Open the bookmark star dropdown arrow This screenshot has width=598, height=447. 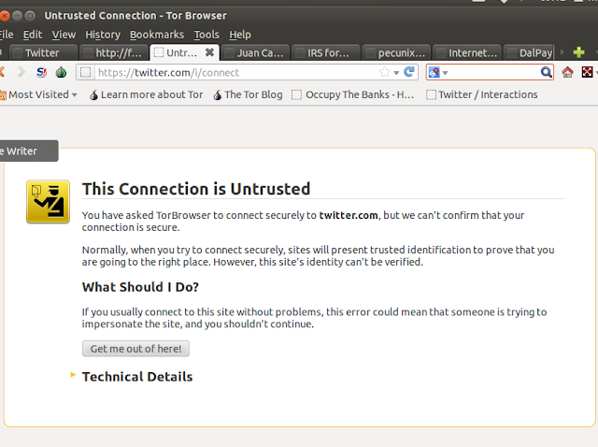(396, 73)
